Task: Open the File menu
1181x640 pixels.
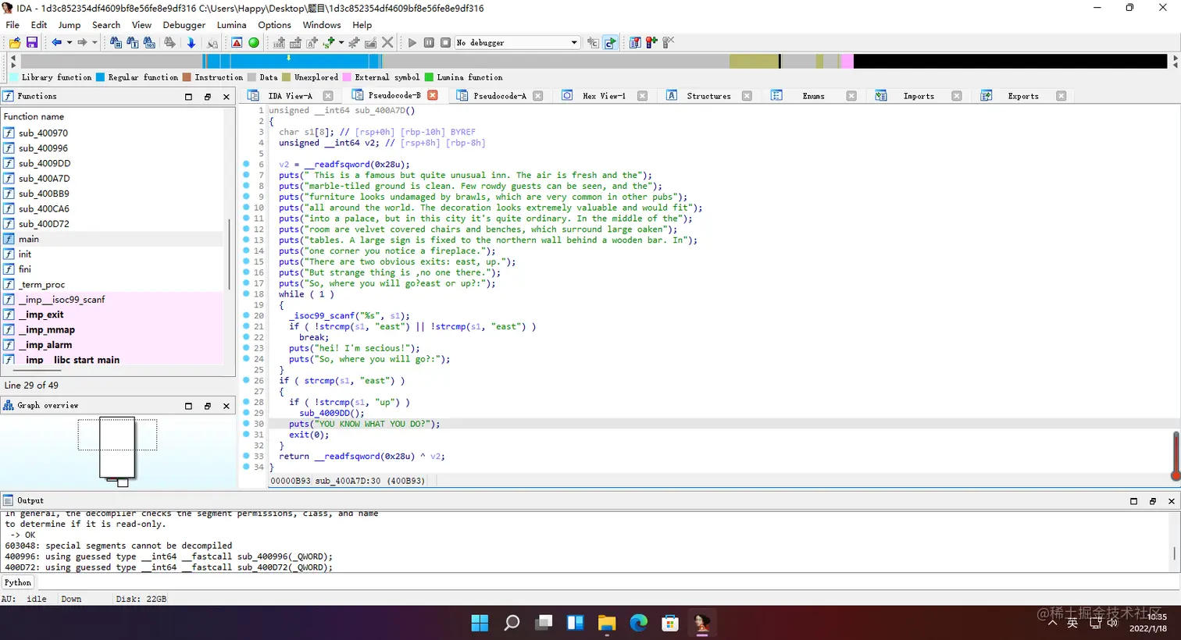Action: 12,25
